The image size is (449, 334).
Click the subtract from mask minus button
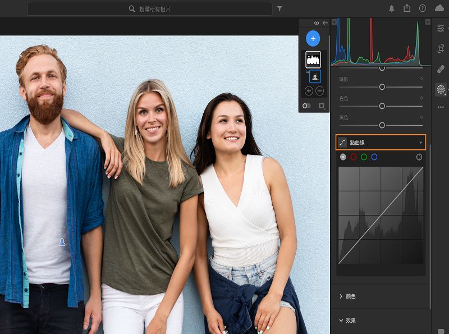pyautogui.click(x=319, y=91)
